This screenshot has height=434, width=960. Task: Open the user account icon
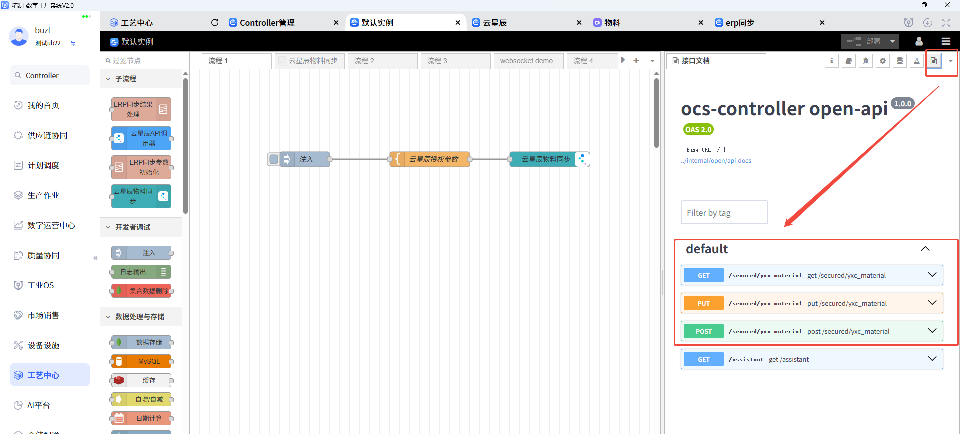click(919, 41)
